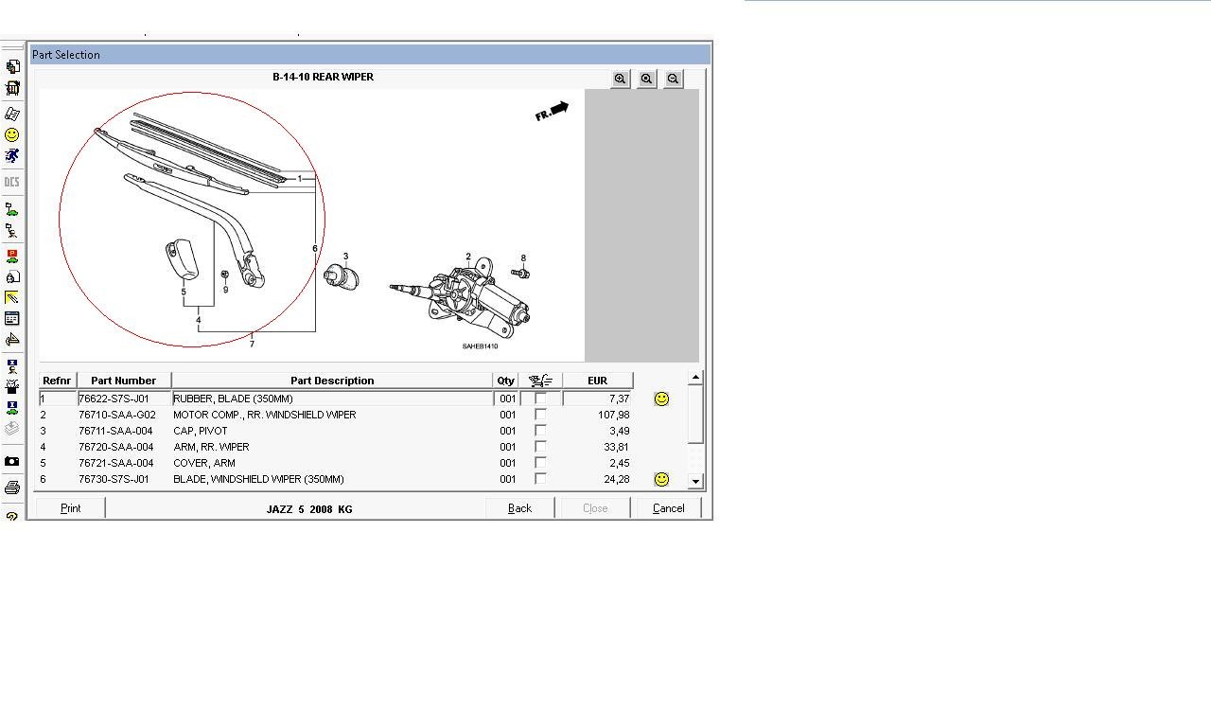Cancel the part selection
The image size is (1211, 727).
668,508
